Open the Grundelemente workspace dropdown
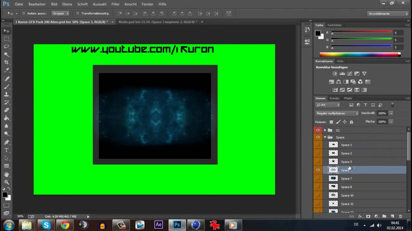 tap(388, 13)
